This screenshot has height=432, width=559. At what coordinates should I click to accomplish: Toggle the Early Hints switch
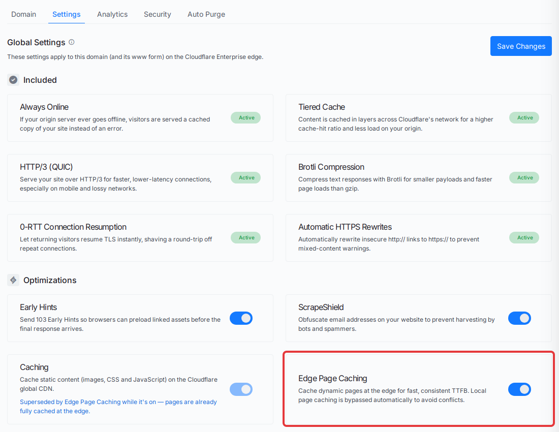[241, 318]
